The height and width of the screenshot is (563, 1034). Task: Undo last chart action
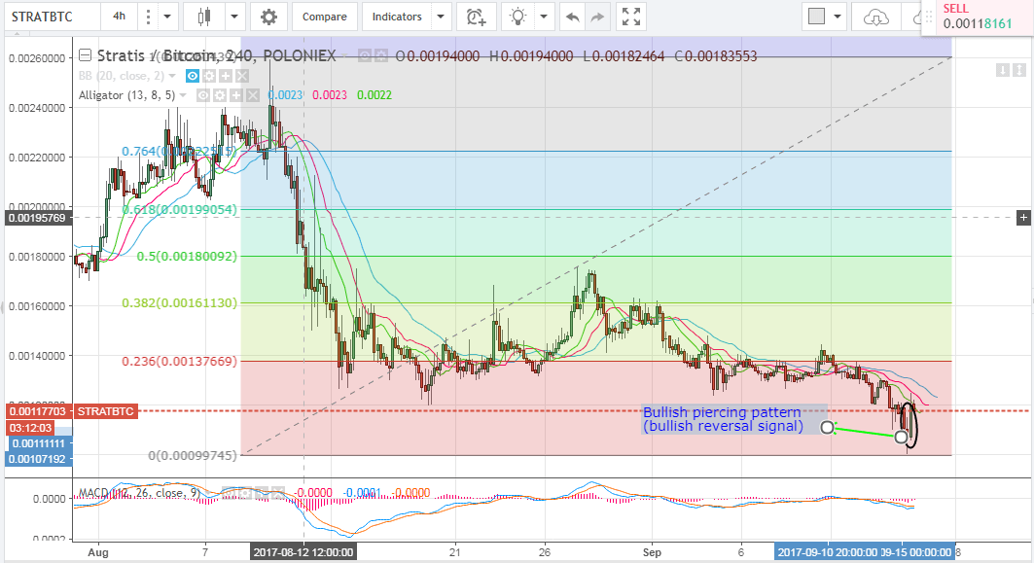pyautogui.click(x=572, y=18)
